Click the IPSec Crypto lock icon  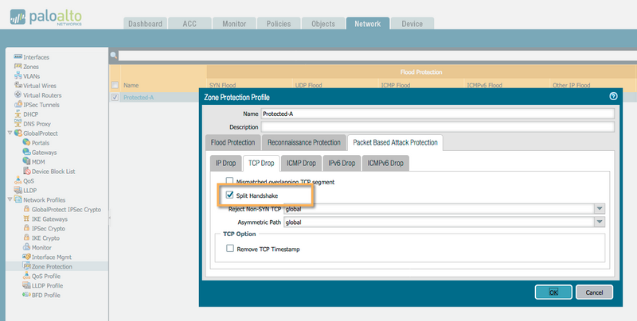point(26,228)
